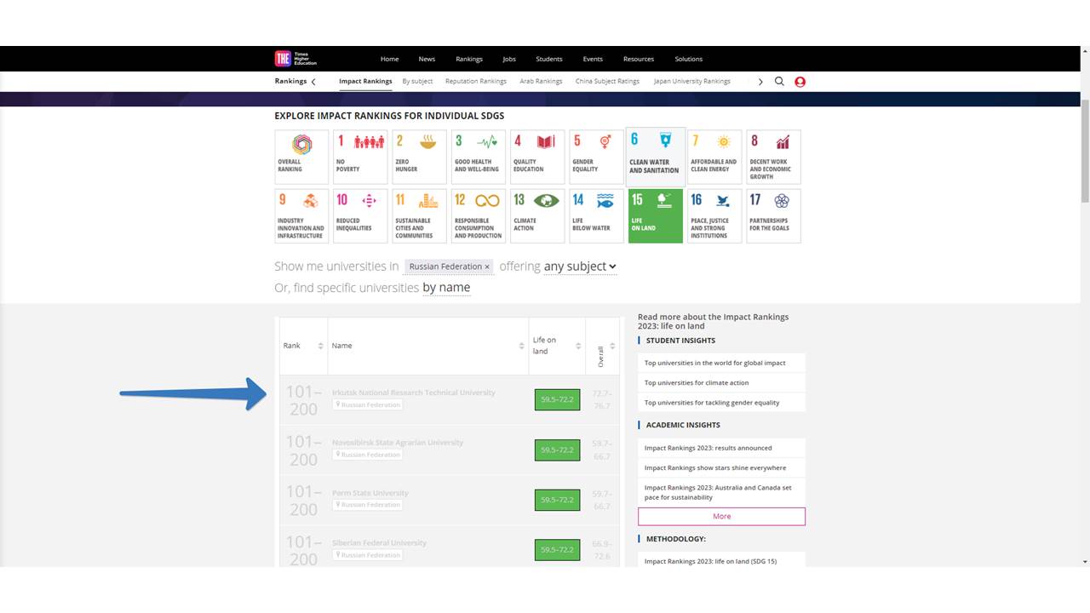Viewport: 1090px width, 613px height.
Task: Select SDG 6 Clean Water and Sanitation tile
Action: click(655, 157)
